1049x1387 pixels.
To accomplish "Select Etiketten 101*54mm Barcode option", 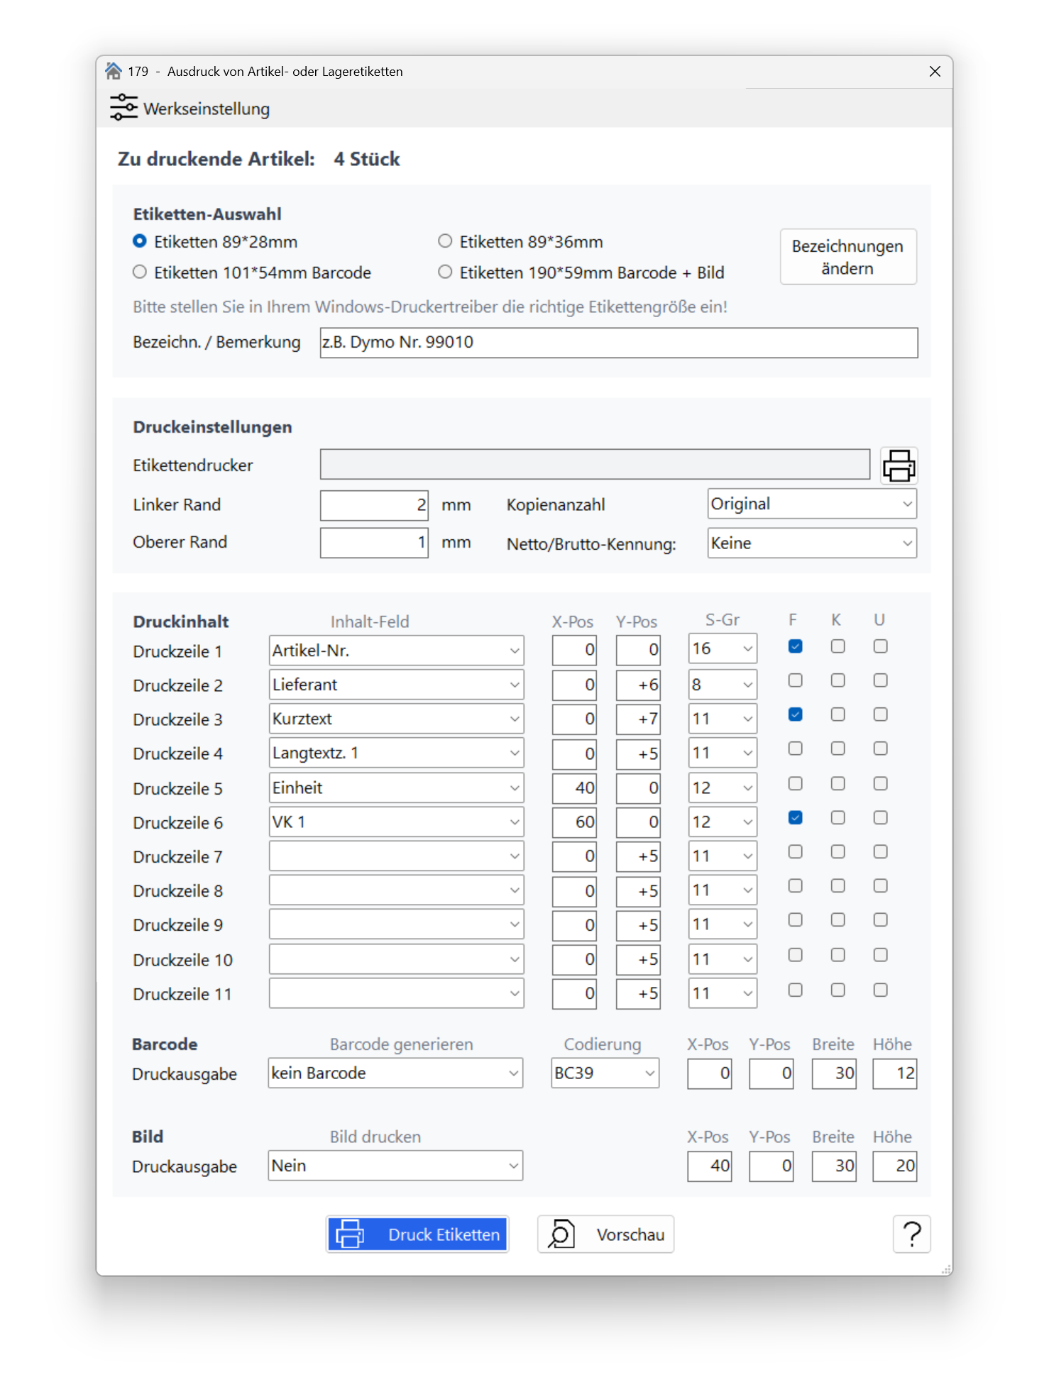I will 140,272.
